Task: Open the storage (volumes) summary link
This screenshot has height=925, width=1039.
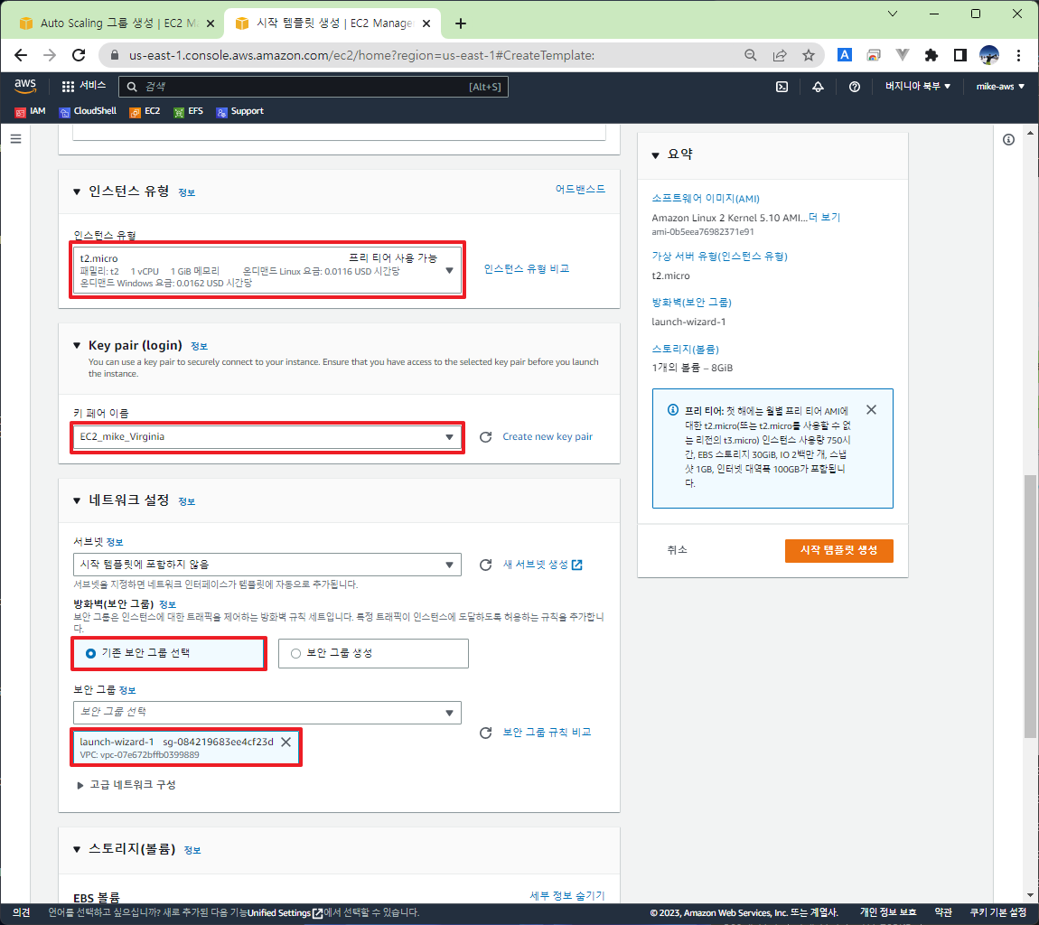Action: (685, 350)
